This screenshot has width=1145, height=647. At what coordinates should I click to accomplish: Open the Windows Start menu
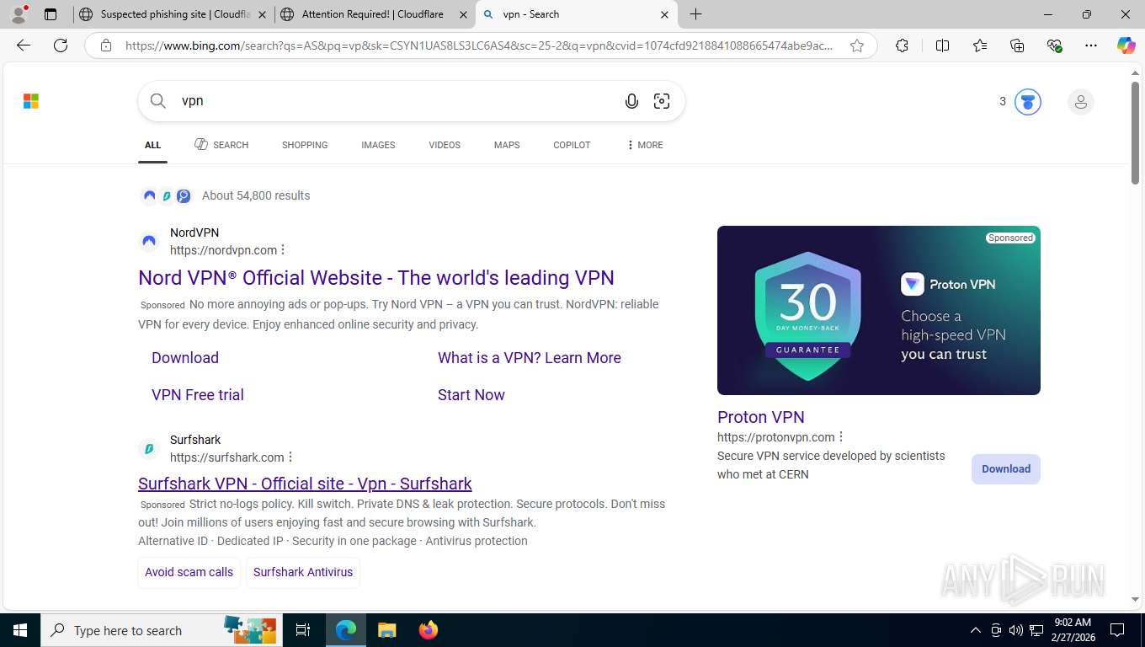coord(20,630)
